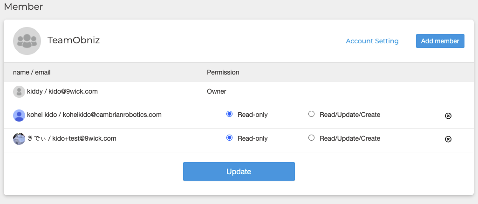The width and height of the screenshot is (478, 204).
Task: Click the TeamObniz team name
Action: pos(74,41)
